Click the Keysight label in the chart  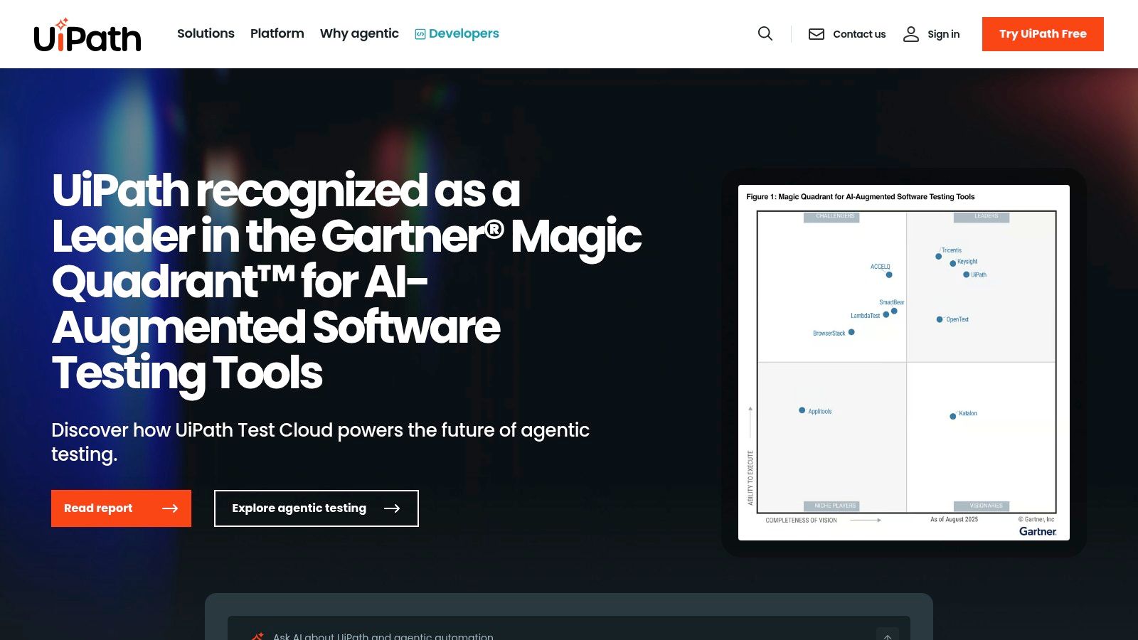[x=967, y=262]
